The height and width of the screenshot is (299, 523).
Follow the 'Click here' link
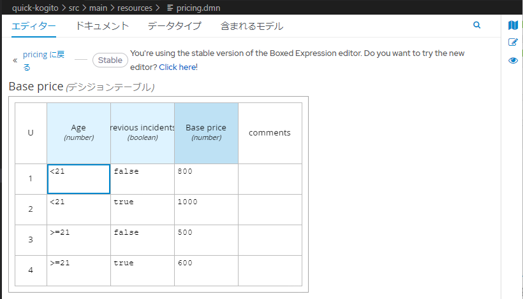177,67
